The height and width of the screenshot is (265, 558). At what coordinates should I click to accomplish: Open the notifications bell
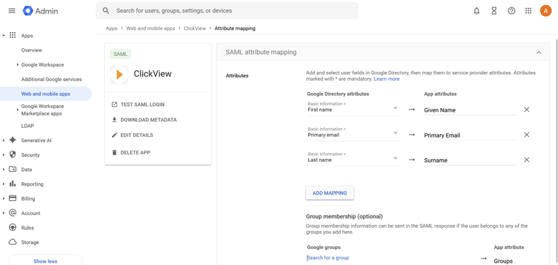tap(477, 11)
